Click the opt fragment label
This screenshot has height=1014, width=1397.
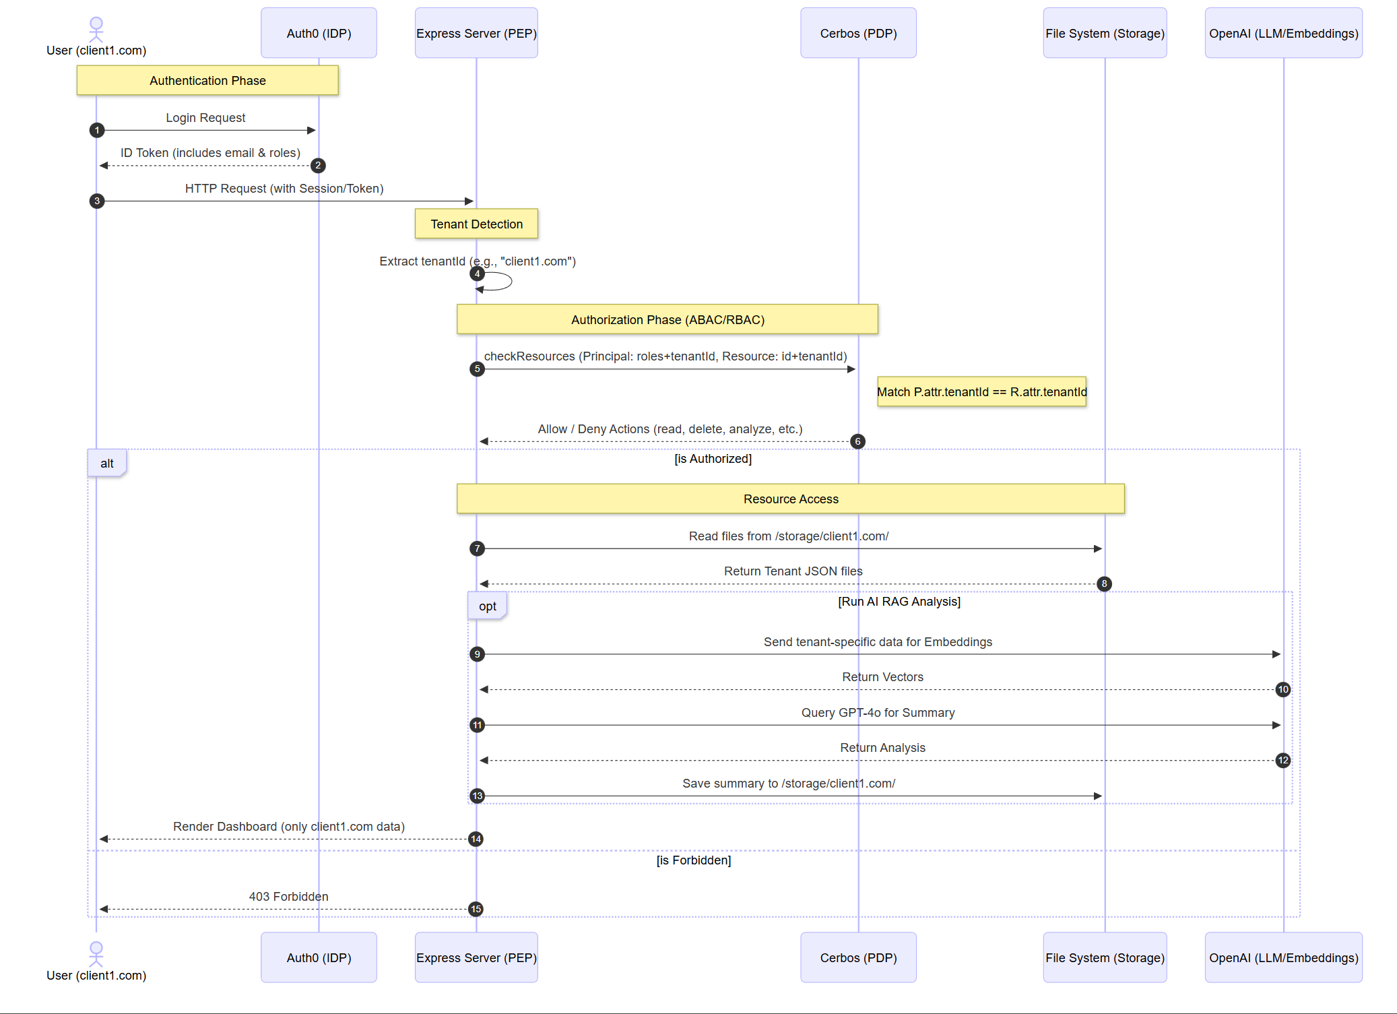[488, 606]
